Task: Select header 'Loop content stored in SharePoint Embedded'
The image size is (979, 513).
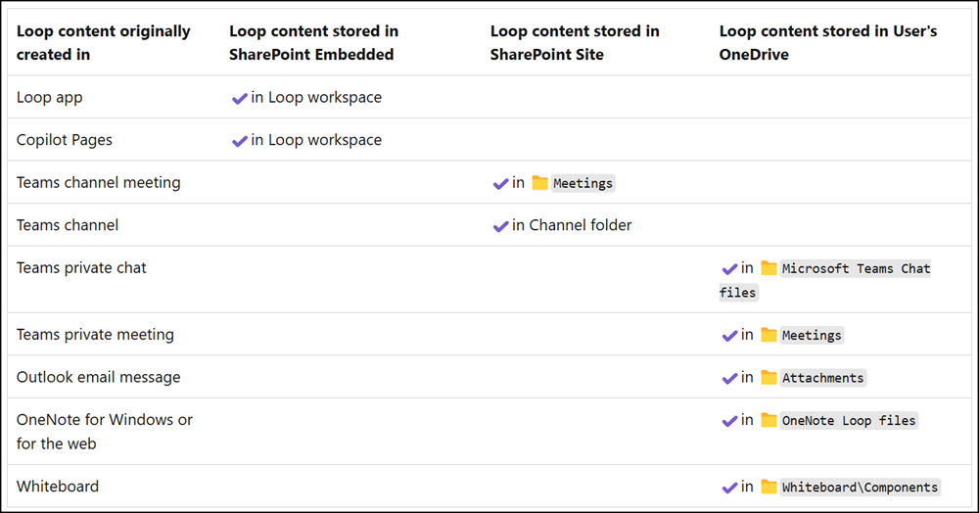Action: pyautogui.click(x=314, y=43)
